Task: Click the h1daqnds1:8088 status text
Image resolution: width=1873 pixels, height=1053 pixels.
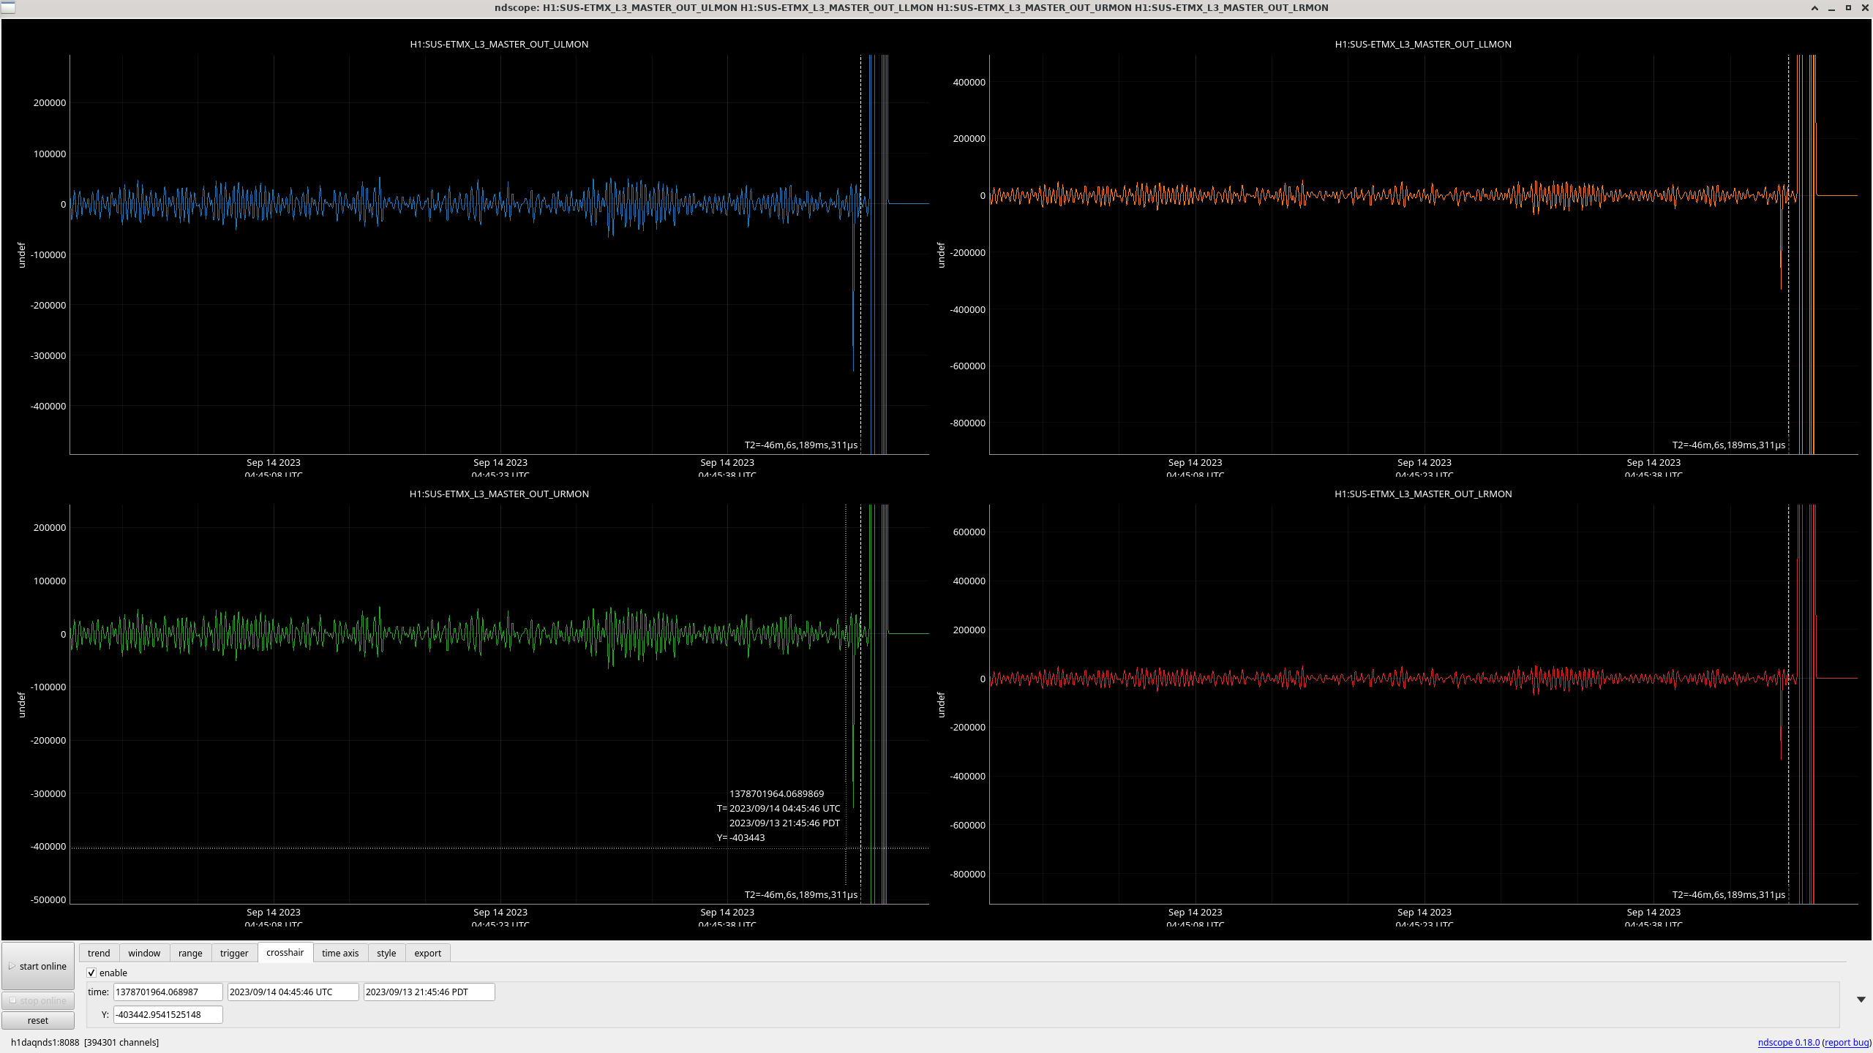Action: pos(45,1043)
